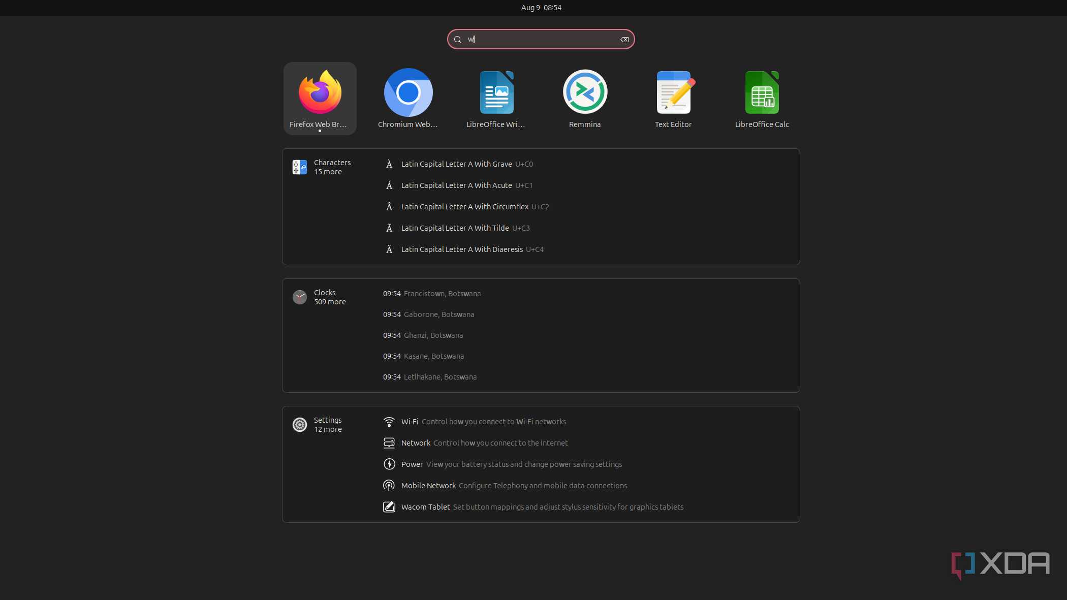Click the Mobile Network antenna icon
This screenshot has height=600, width=1067.
click(x=389, y=486)
